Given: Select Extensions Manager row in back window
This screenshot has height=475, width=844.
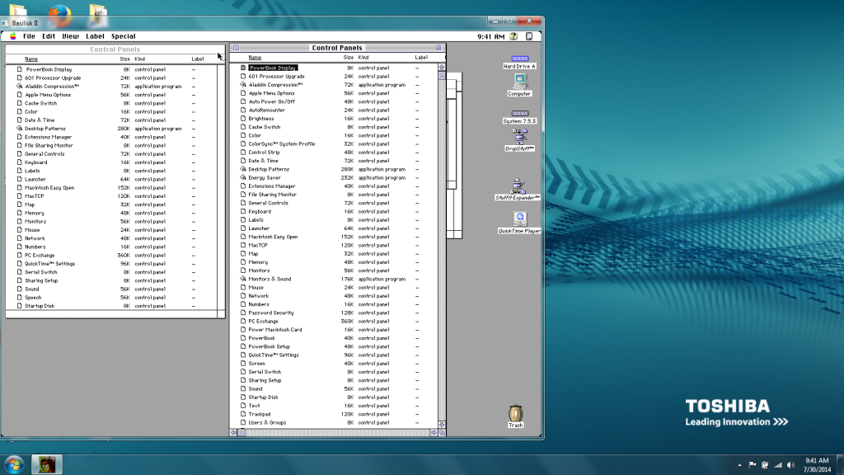Looking at the screenshot, I should (111, 137).
